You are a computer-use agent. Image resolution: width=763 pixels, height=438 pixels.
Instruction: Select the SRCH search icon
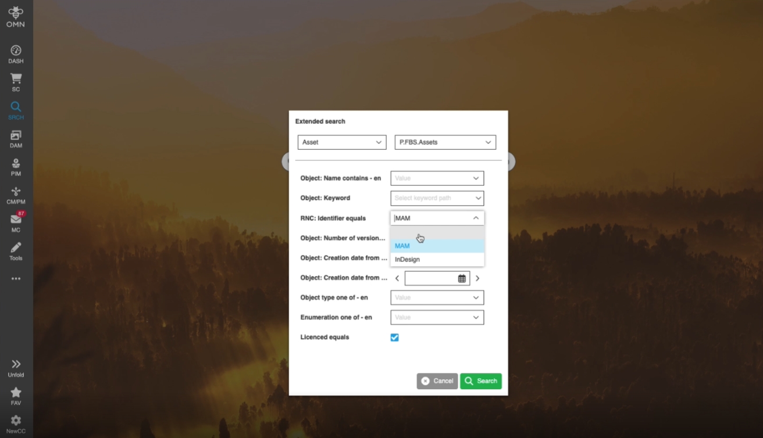pos(16,110)
